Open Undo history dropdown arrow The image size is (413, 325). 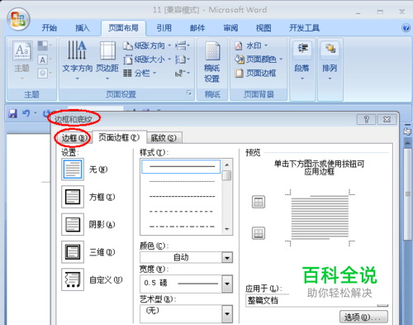coord(36,113)
